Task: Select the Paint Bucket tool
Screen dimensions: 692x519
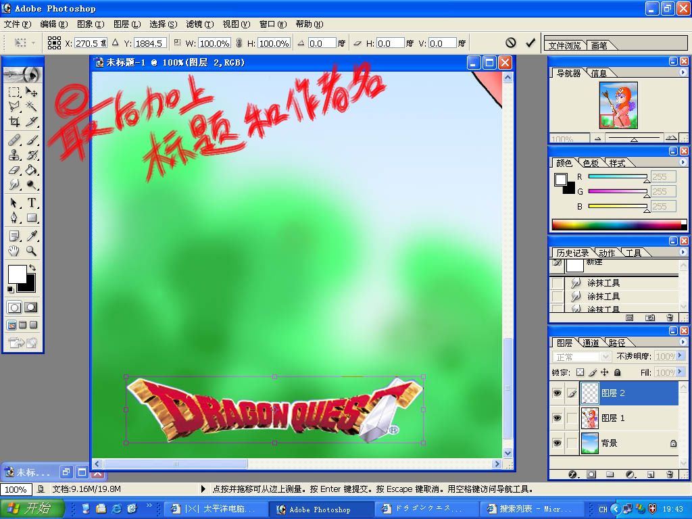Action: [x=31, y=170]
